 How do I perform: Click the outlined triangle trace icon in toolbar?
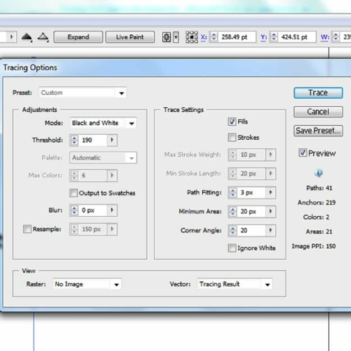(43, 37)
